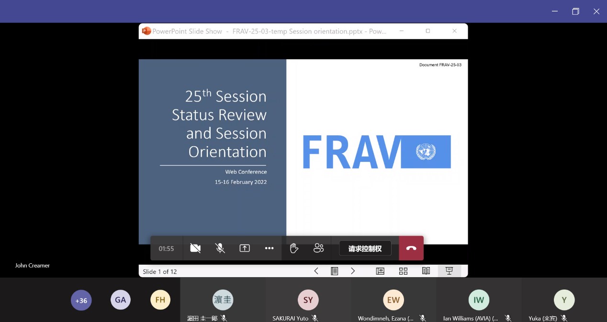The height and width of the screenshot is (322, 607).
Task: Select Ian Williams (AVIA) participant tile
Action: 478,301
